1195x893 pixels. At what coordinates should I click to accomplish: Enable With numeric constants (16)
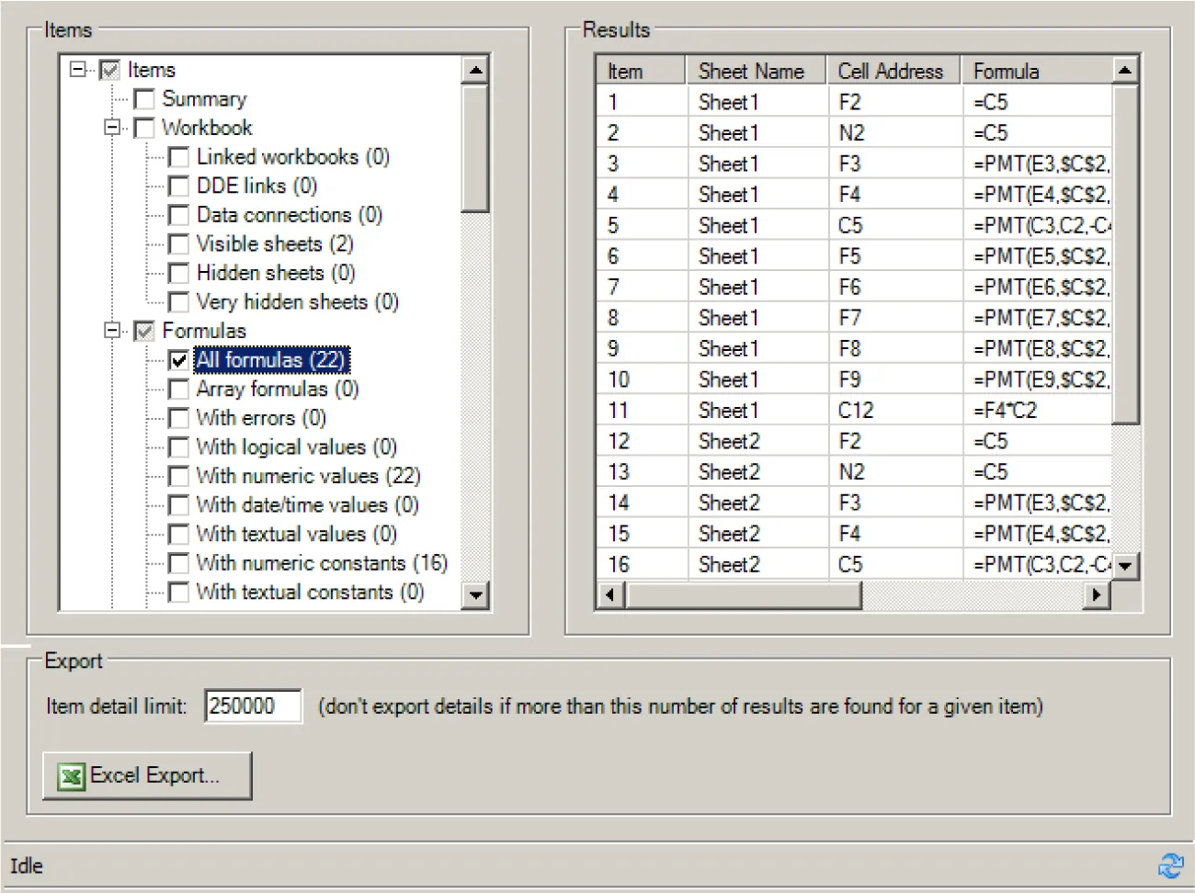(x=178, y=563)
